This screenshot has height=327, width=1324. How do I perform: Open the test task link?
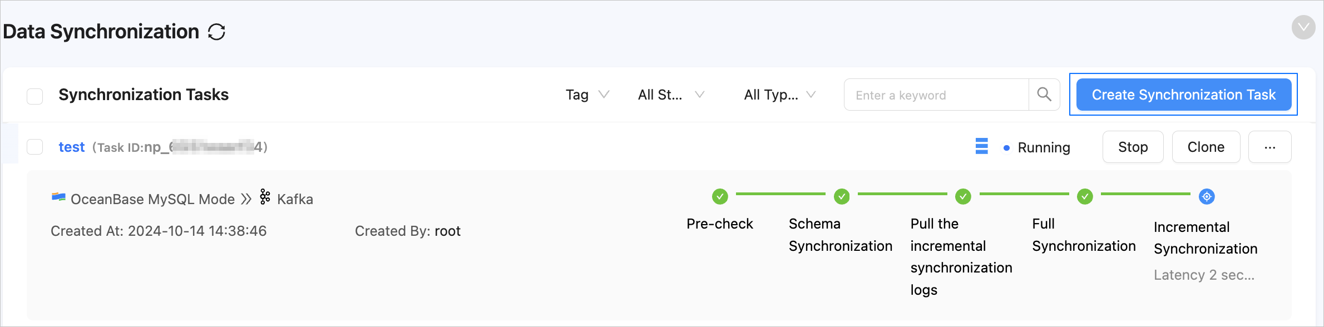[x=72, y=147]
